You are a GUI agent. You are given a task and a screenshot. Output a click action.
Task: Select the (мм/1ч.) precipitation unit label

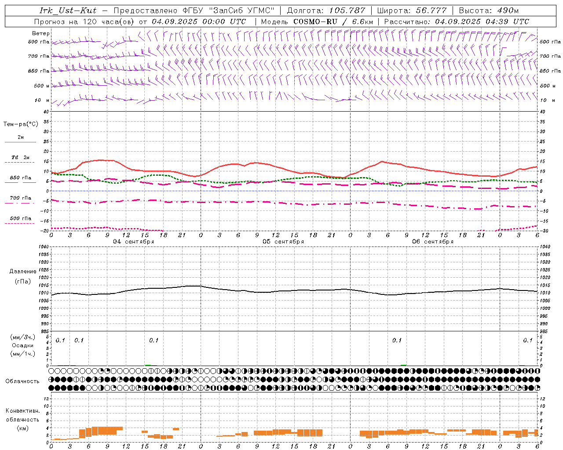pos(23,354)
